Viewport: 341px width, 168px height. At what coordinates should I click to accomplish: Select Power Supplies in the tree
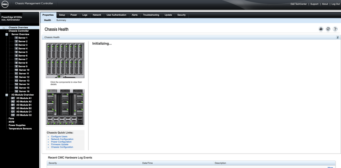(17, 125)
